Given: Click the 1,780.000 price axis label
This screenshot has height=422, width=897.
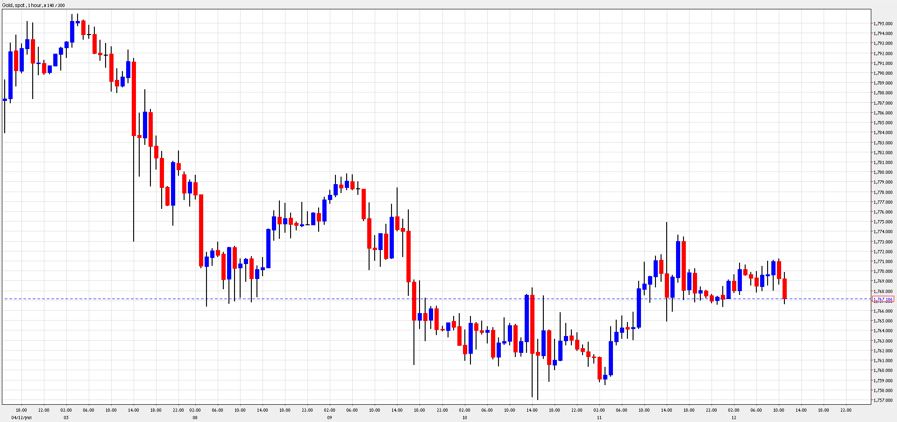Looking at the screenshot, I should click(x=883, y=172).
